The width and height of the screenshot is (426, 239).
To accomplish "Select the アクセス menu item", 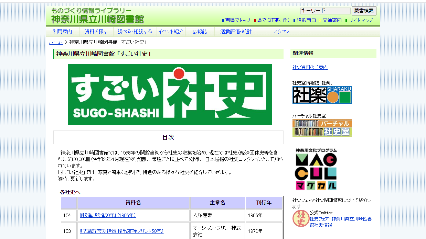I will coord(281,32).
